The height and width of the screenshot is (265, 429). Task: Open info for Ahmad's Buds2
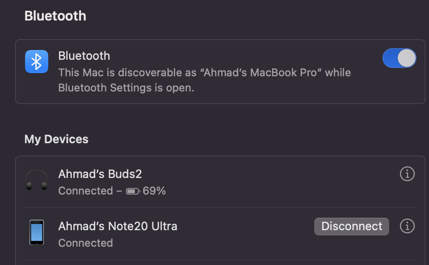tap(407, 174)
